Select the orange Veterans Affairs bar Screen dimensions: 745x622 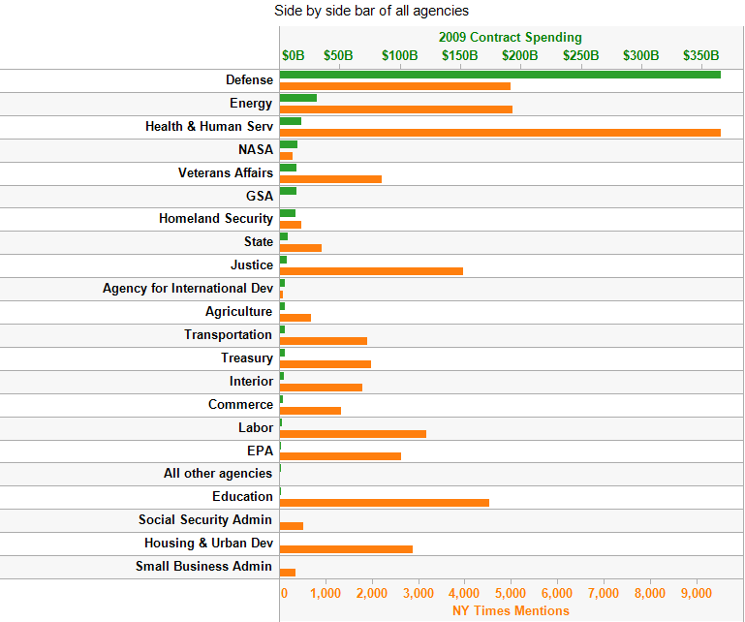(330, 179)
